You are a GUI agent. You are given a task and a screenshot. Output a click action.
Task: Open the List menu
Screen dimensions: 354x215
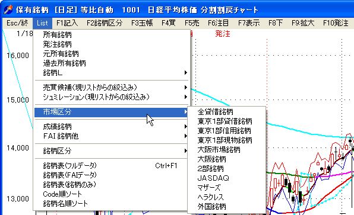click(42, 23)
